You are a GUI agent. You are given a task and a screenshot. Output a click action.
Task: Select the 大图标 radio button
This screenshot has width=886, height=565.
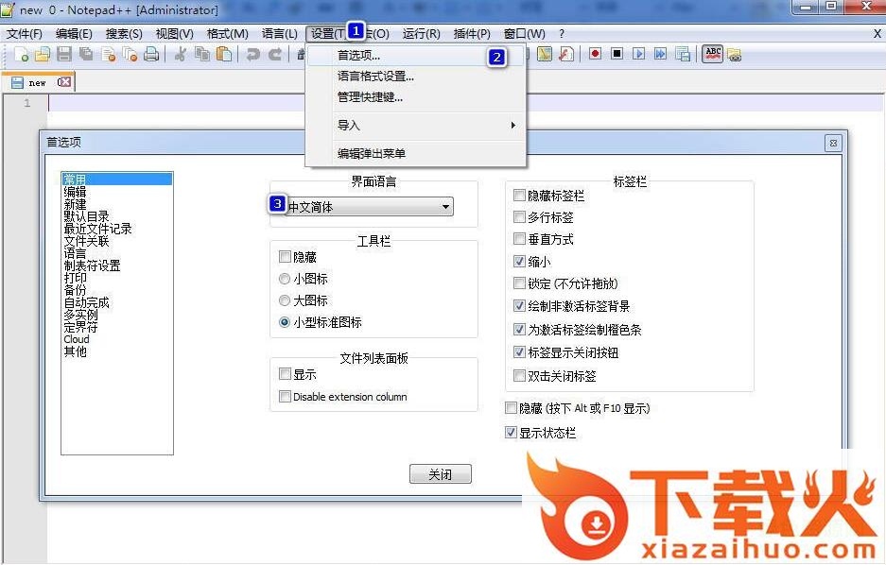(x=285, y=300)
